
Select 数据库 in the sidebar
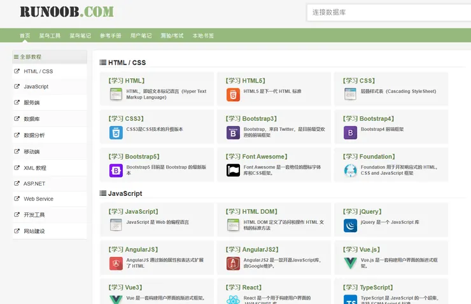tap(50, 119)
